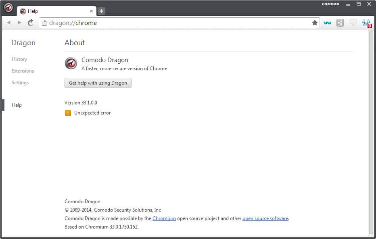Click the Comodo Dragon menu logo
Viewport: 376px width, 239px height.
tap(8, 7)
